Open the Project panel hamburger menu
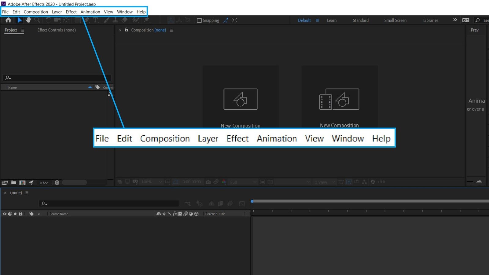 [23, 30]
